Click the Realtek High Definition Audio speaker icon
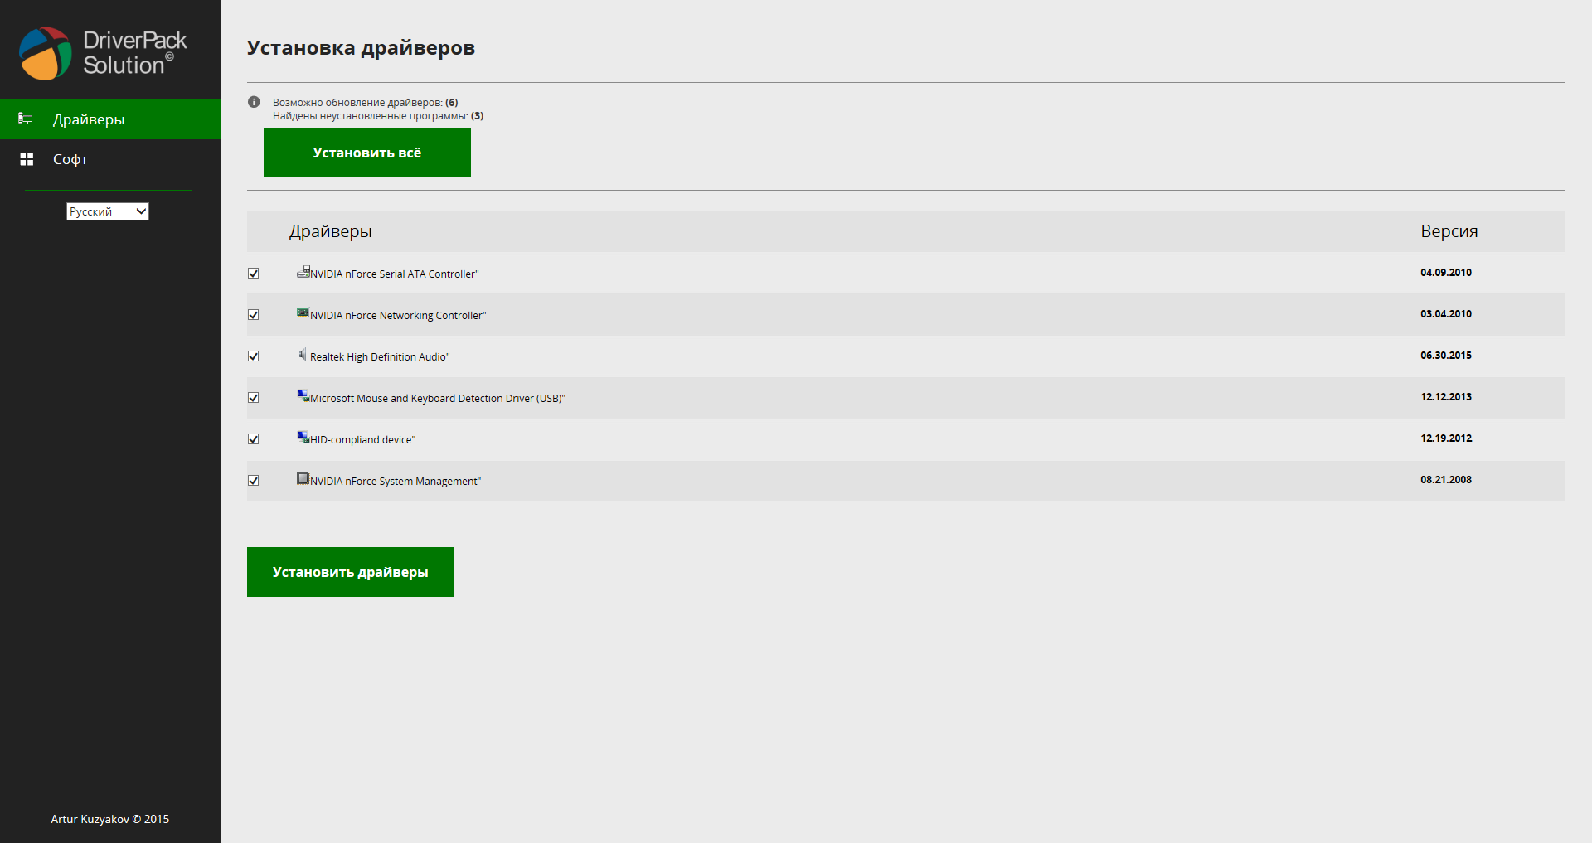 303,354
